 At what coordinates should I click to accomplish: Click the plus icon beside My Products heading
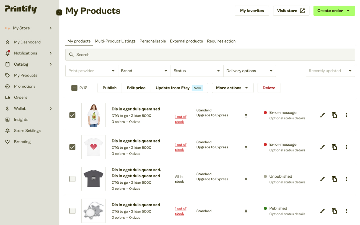(x=59, y=12)
